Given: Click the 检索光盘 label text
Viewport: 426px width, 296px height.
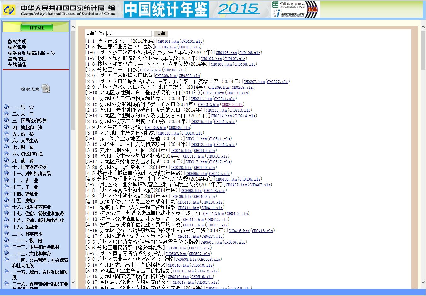Looking at the screenshot, I should pos(30,89).
